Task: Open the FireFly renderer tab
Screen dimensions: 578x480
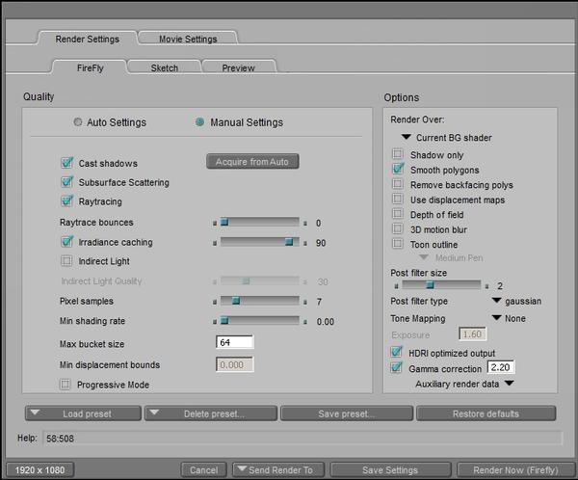Action: (91, 67)
